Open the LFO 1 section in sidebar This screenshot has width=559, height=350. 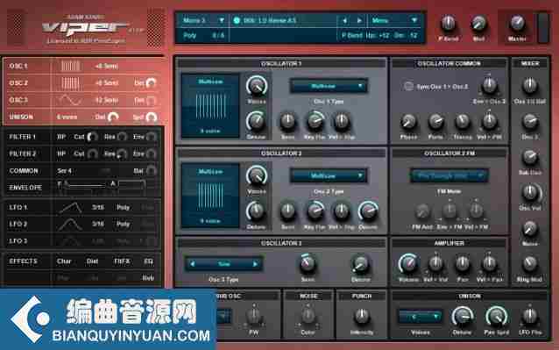coord(82,207)
